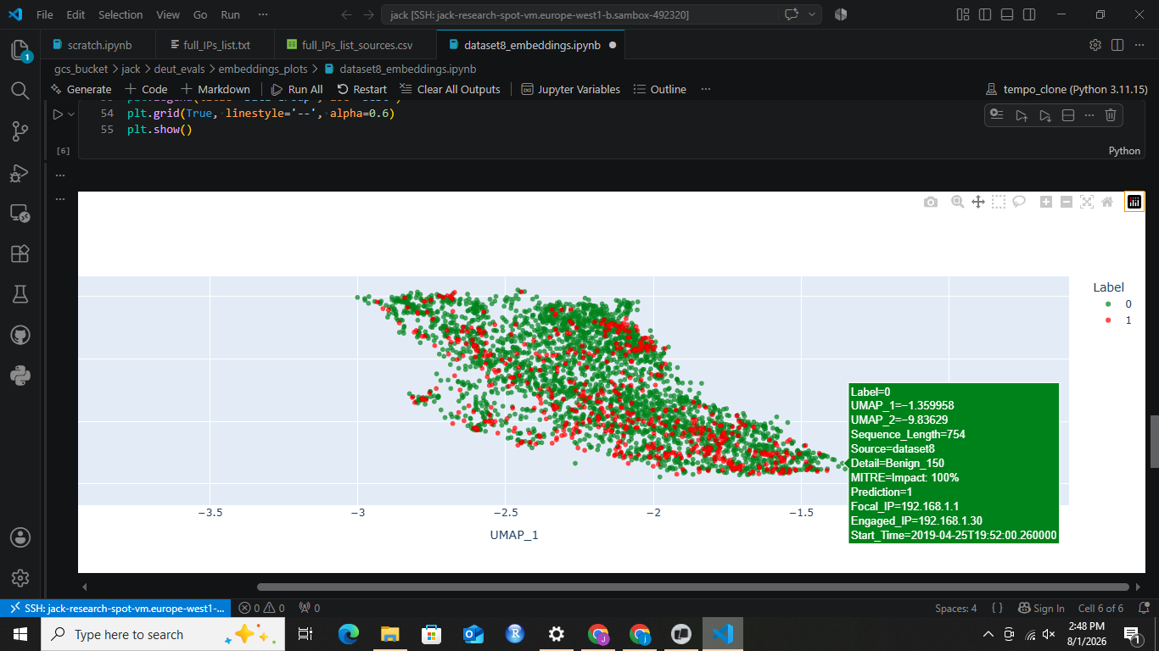Click the horizontal scrollbar of the notebook
Screen dimensions: 1159x651
click(x=693, y=587)
